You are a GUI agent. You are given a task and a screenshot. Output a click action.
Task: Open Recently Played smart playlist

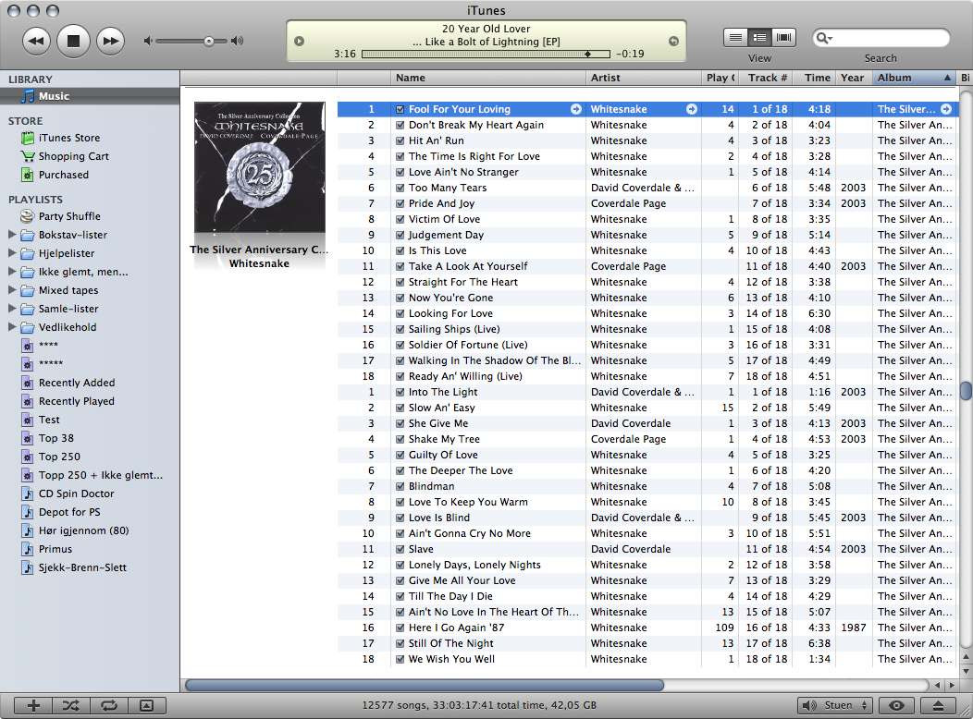(77, 401)
